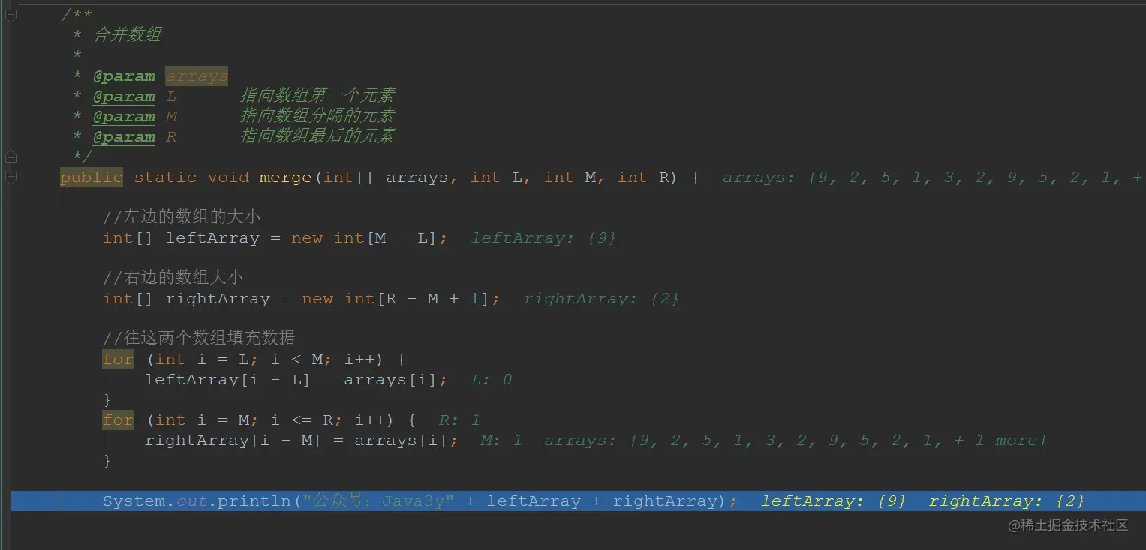This screenshot has width=1146, height=550.
Task: Click the 合并数组 comment text
Action: point(126,34)
